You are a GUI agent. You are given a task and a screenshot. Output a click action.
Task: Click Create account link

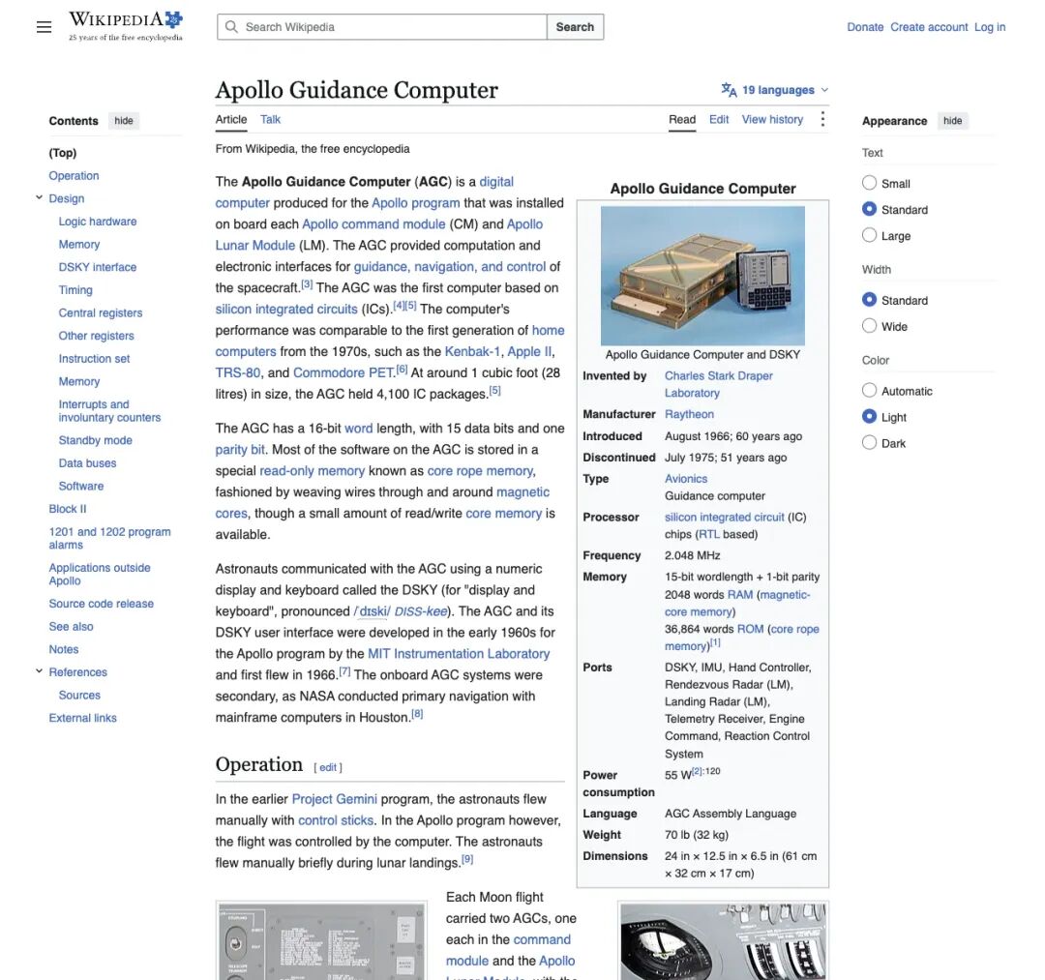click(929, 27)
